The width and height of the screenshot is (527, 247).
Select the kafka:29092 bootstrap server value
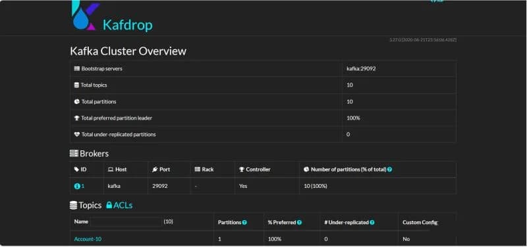(x=361, y=69)
